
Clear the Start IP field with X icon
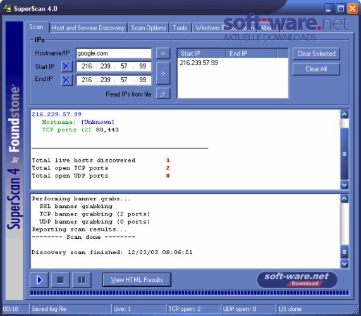click(x=67, y=66)
